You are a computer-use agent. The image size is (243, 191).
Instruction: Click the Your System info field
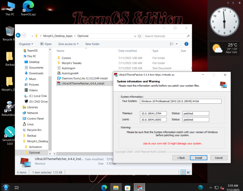pos(180,101)
